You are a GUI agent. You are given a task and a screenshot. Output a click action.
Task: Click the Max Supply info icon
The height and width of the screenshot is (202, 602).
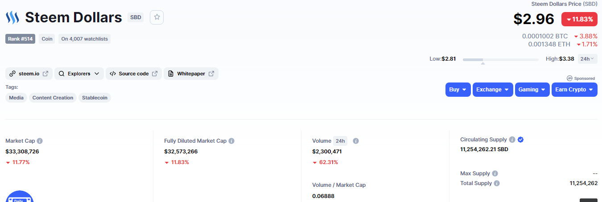point(495,173)
